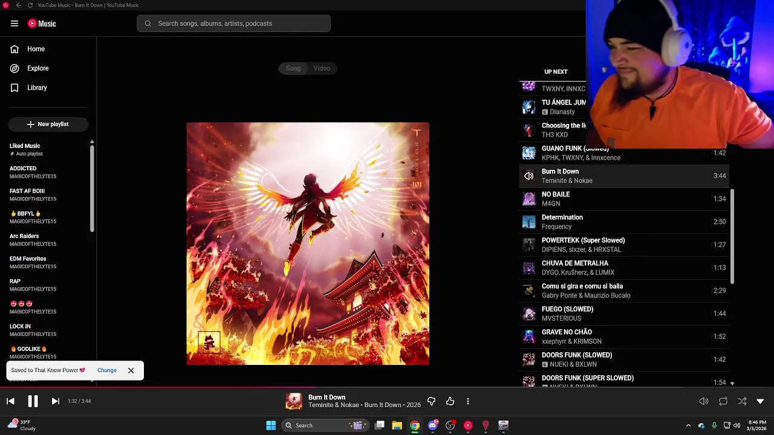This screenshot has width=774, height=435.
Task: Play NO BAILE by M4GN from queue
Action: coord(624,199)
